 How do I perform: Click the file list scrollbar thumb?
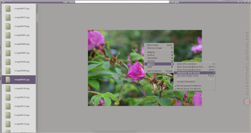(37, 18)
